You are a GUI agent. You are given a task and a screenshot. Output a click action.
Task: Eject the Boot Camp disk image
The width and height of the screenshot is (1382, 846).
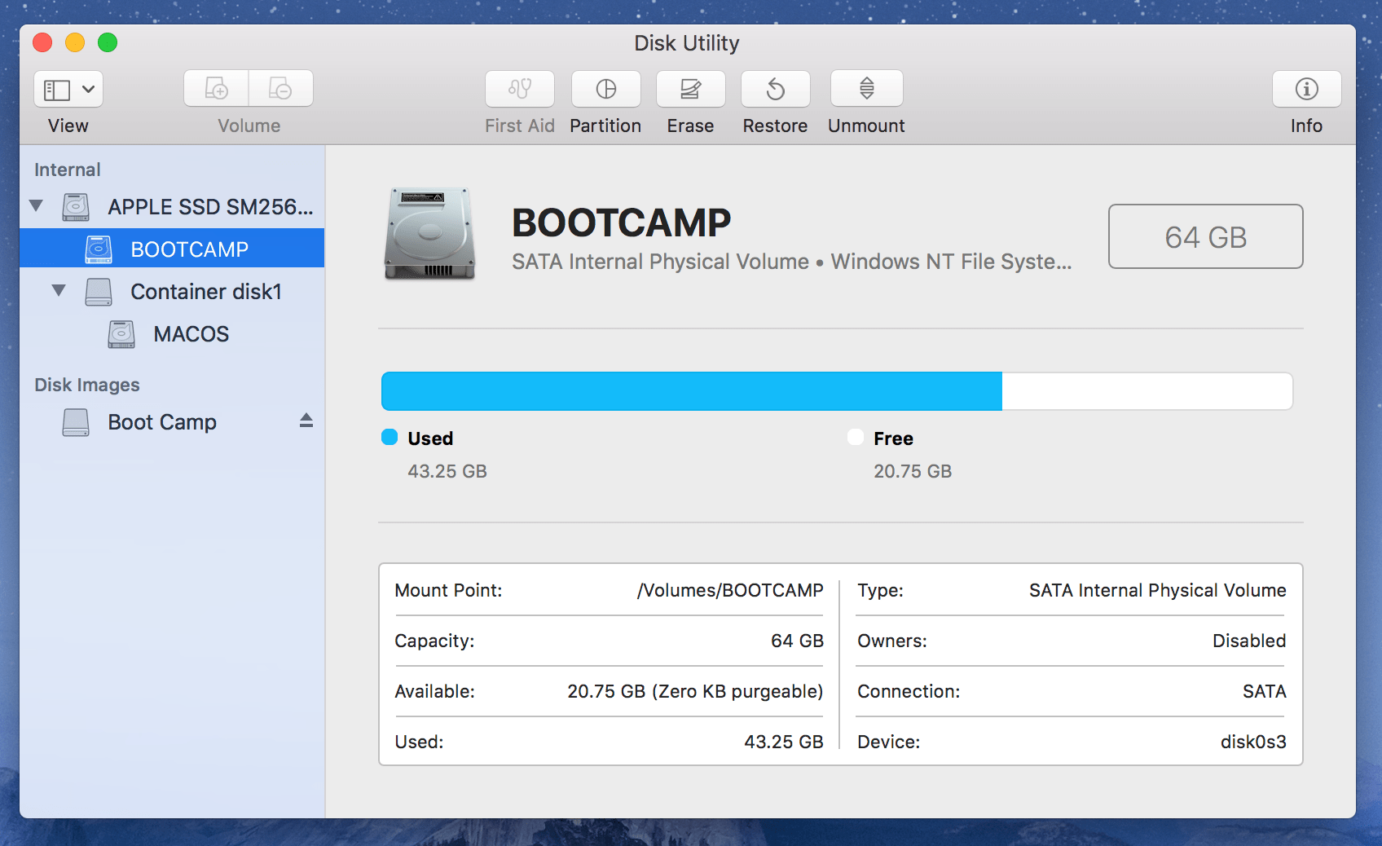[306, 421]
